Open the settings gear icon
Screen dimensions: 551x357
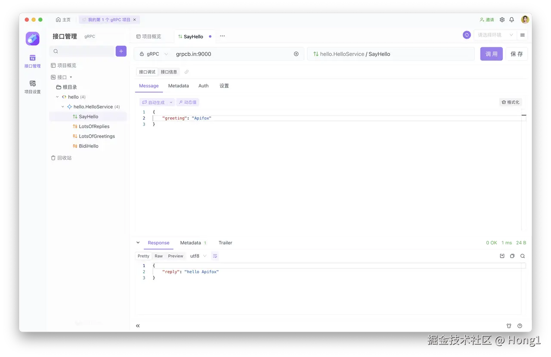pyautogui.click(x=502, y=20)
